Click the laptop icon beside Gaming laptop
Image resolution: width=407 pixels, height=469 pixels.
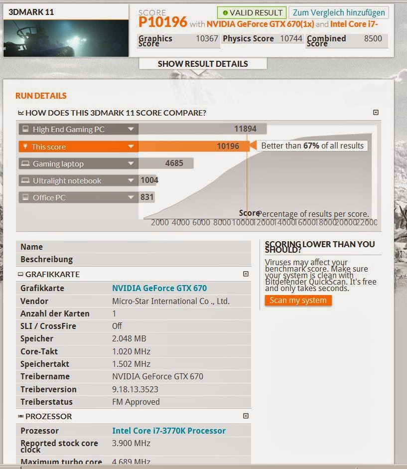[25, 163]
